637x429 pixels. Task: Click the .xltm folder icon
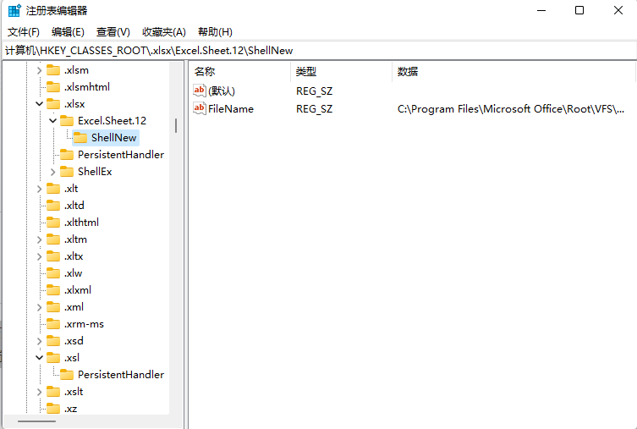(53, 239)
